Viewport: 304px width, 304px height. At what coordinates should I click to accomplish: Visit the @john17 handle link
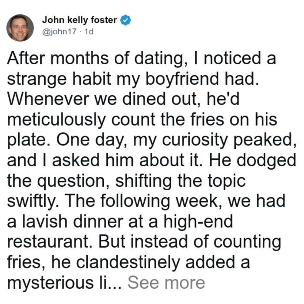59,32
